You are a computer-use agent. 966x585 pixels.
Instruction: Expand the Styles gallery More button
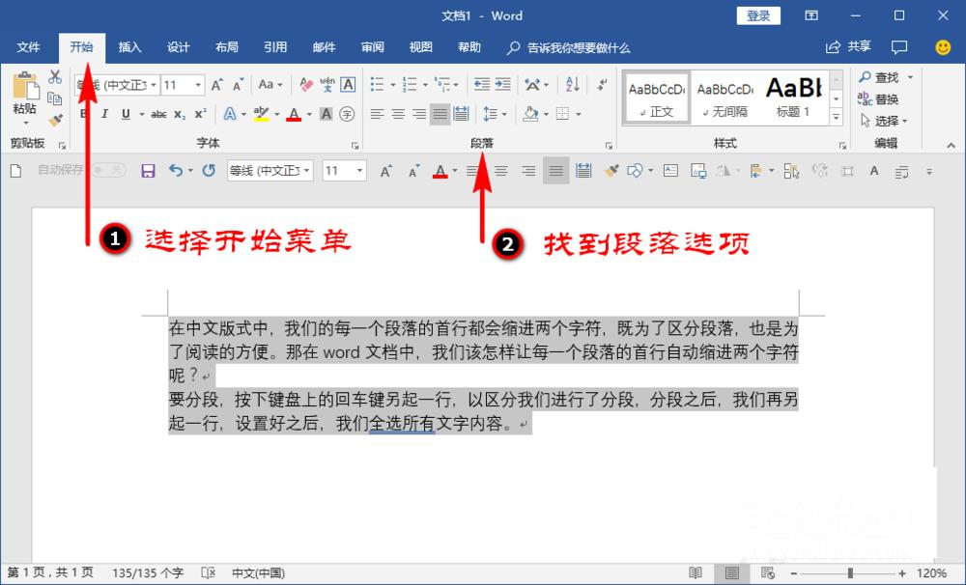pos(836,117)
